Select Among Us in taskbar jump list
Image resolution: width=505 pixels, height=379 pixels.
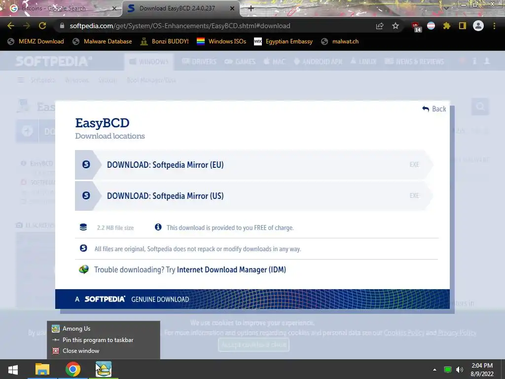pyautogui.click(x=104, y=328)
